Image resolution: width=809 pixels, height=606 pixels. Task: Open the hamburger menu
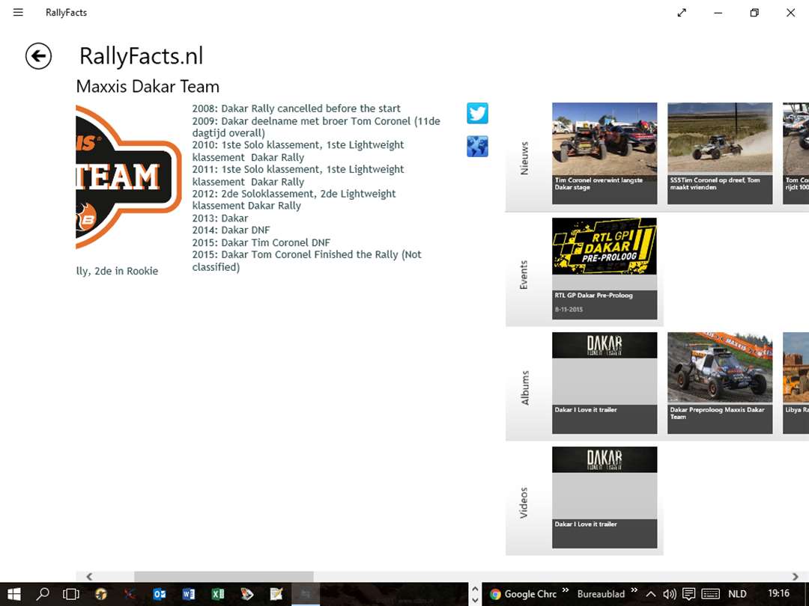tap(18, 13)
